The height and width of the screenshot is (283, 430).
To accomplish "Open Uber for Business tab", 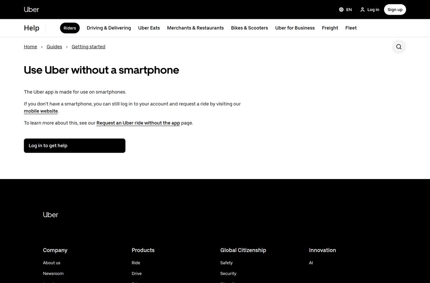I will coord(295,28).
